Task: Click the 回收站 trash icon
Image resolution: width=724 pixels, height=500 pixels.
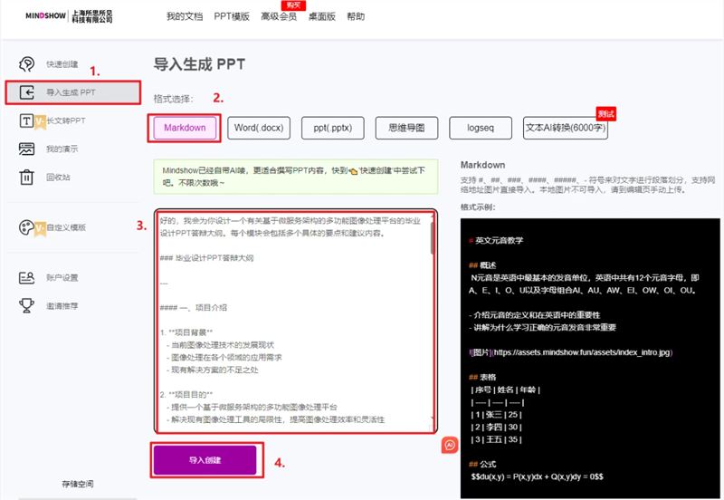Action: 27,177
